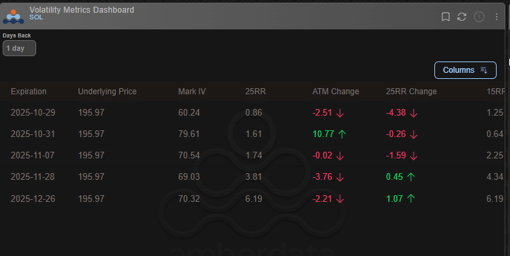Click underlying price in 2025-11-07 row
Screen dimensions: 510x256
pos(91,155)
